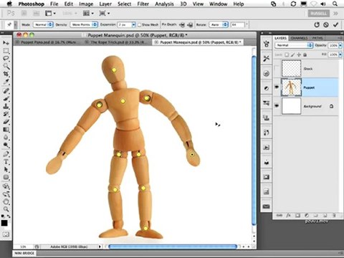Click the workspace switcher button
The width and height of the screenshot is (344, 258).
(318, 14)
